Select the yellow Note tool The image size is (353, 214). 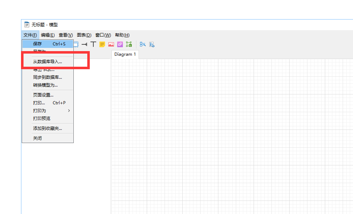pyautogui.click(x=102, y=44)
